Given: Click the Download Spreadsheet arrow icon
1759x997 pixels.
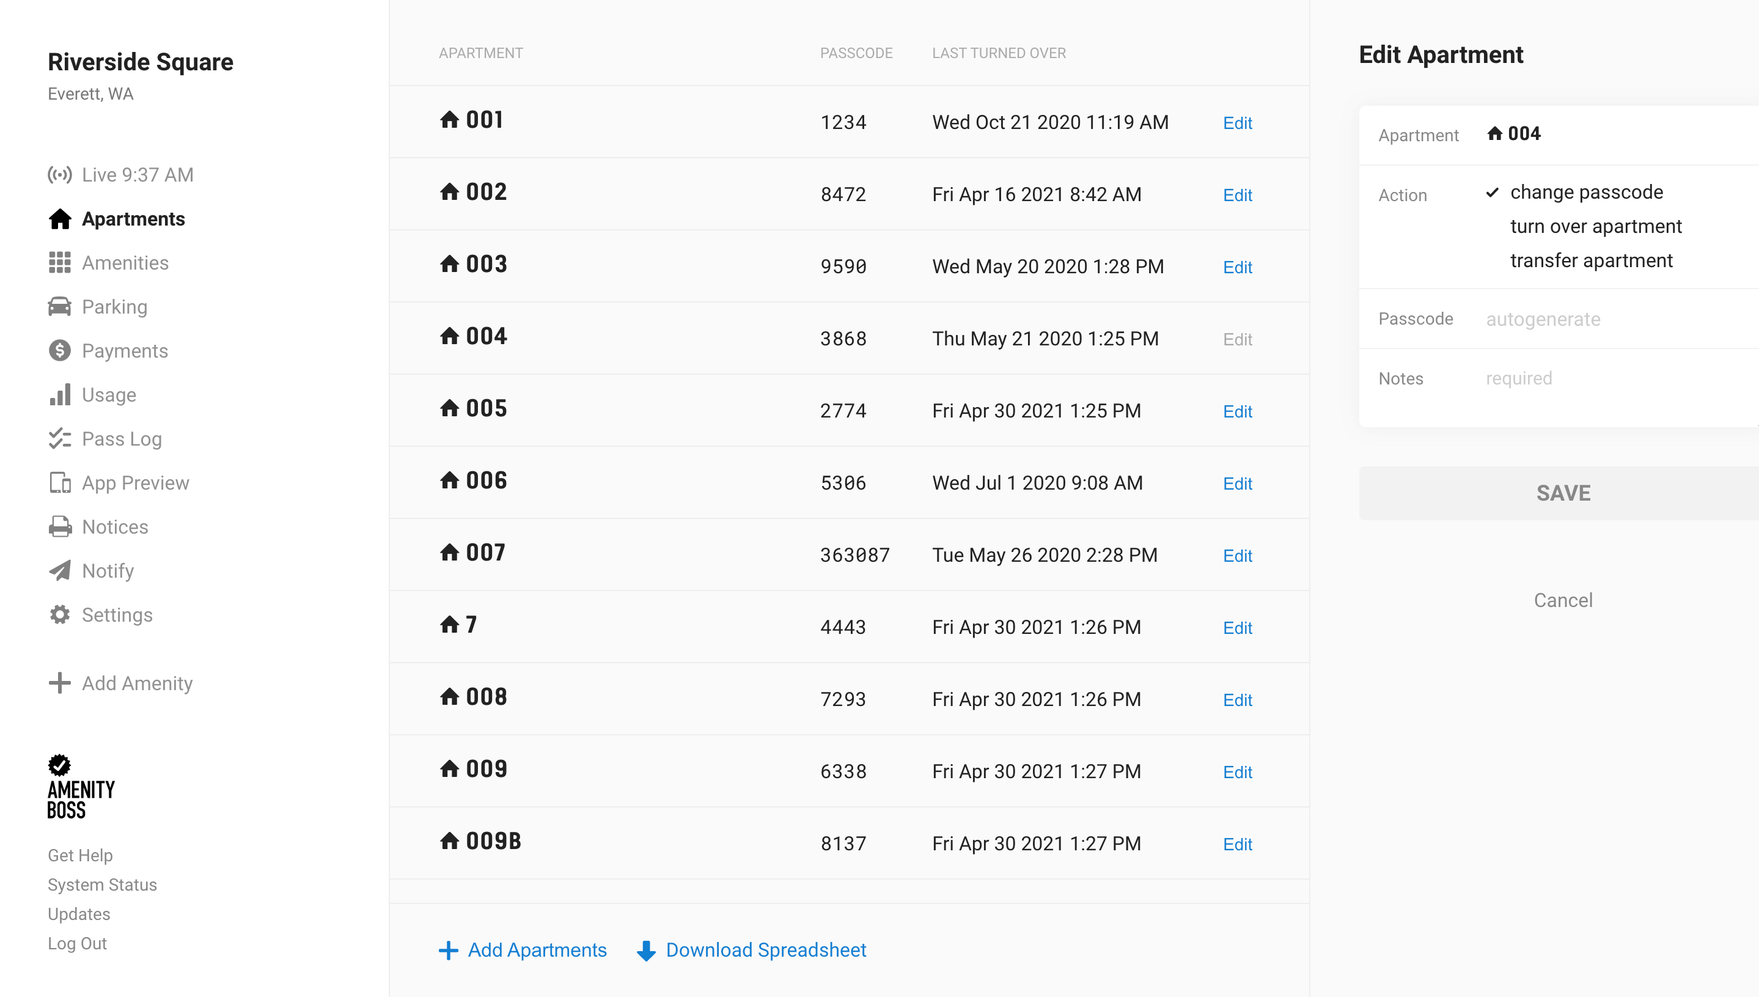Looking at the screenshot, I should [646, 951].
